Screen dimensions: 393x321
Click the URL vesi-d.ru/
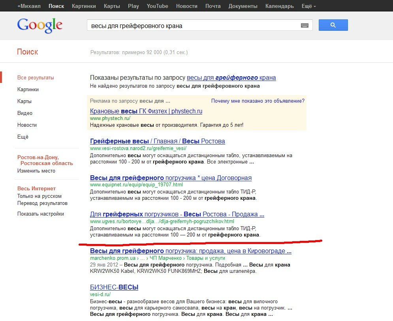[x=100, y=294]
